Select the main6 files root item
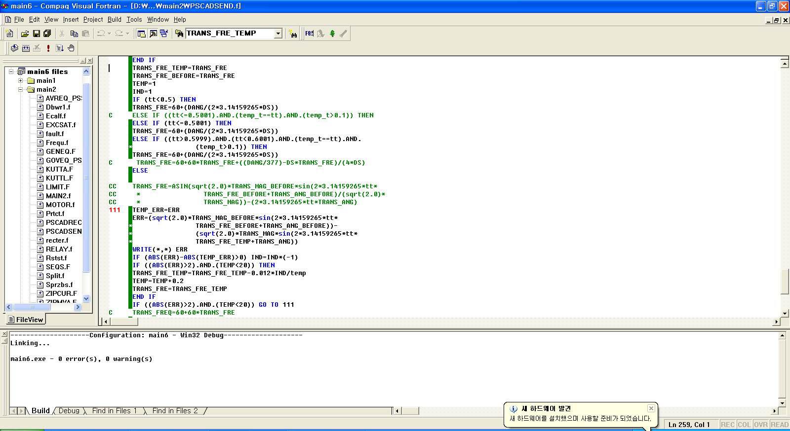 (47, 72)
